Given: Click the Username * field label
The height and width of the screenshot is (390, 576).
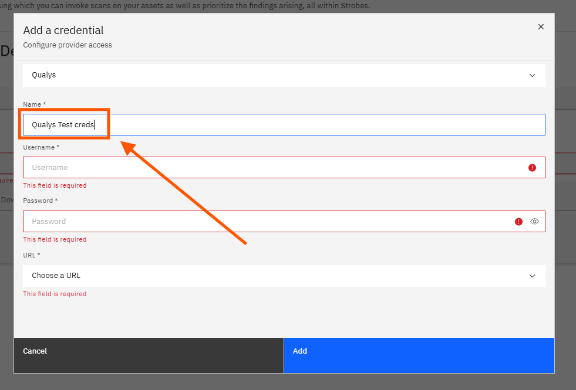Looking at the screenshot, I should (x=41, y=147).
